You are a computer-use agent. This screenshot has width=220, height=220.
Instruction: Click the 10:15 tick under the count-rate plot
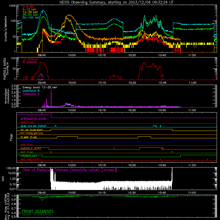102,55
